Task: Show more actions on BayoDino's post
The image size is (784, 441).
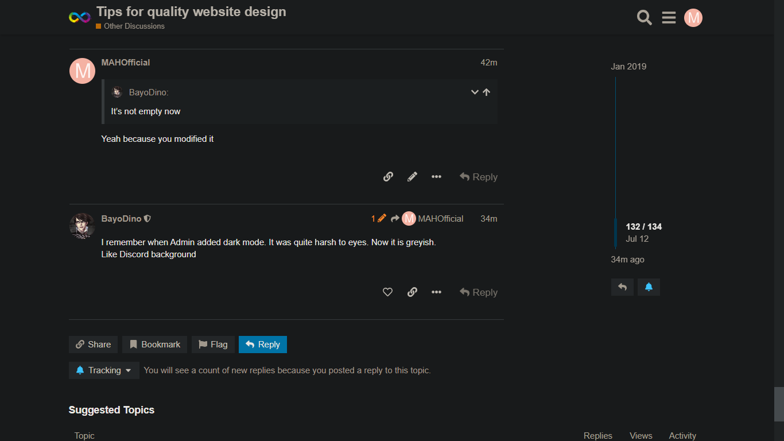Action: [x=436, y=292]
